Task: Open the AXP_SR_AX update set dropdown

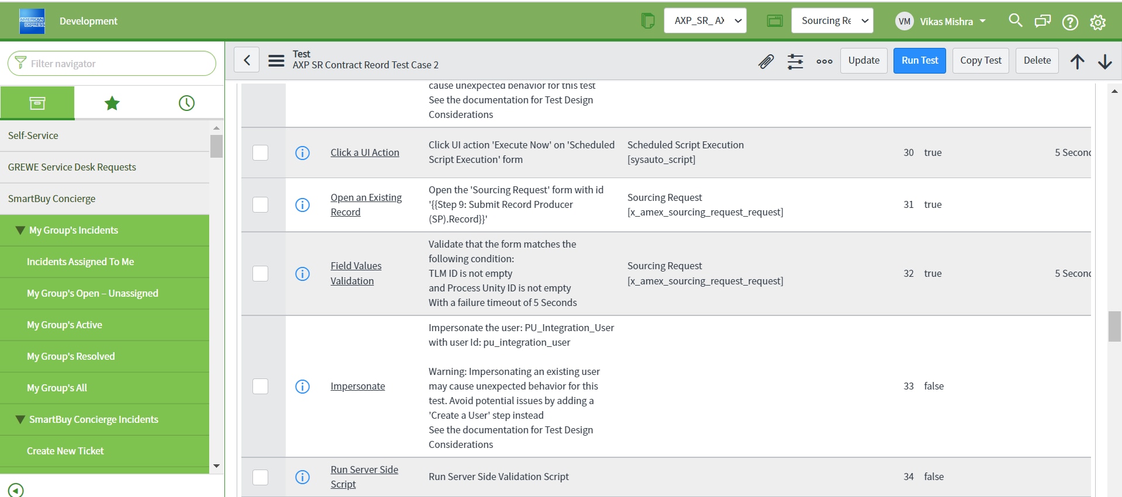Action: [x=705, y=20]
